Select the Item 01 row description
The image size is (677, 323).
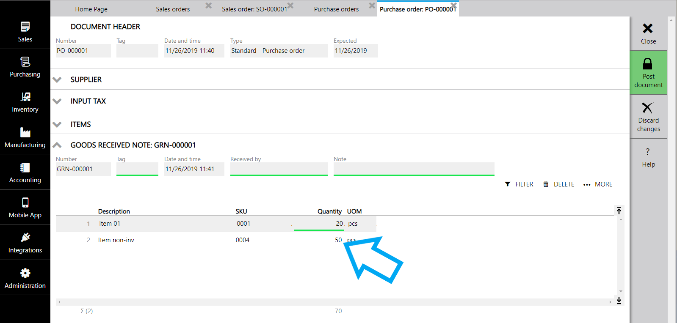pyautogui.click(x=110, y=224)
